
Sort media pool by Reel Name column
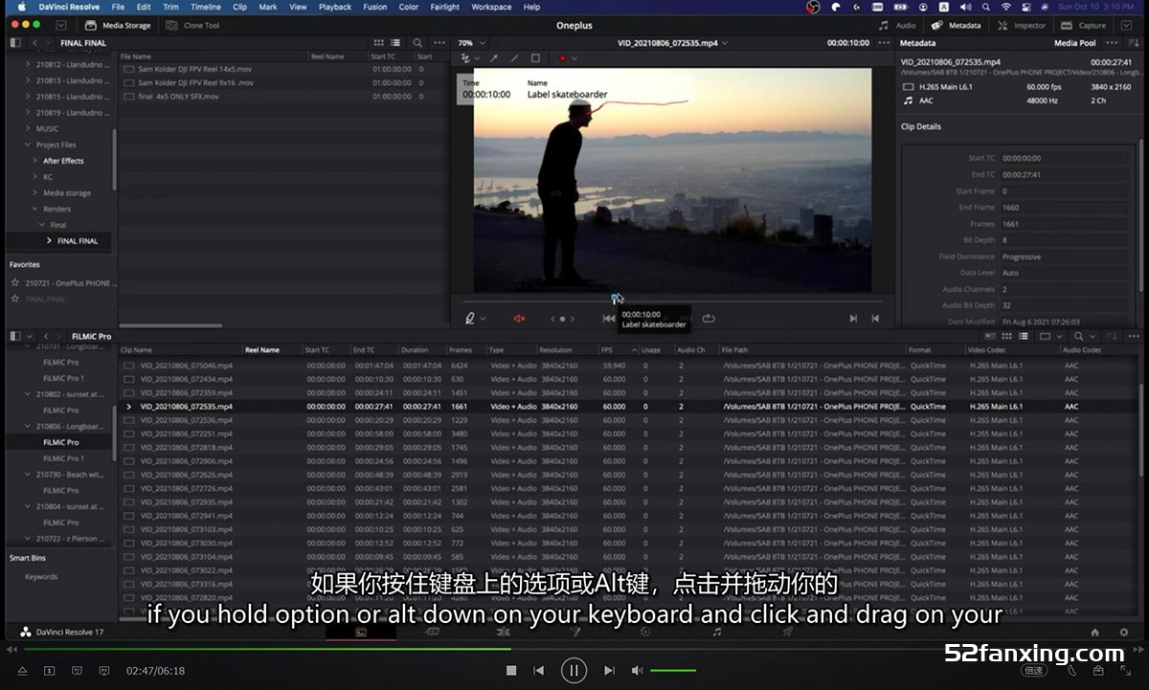coord(262,350)
